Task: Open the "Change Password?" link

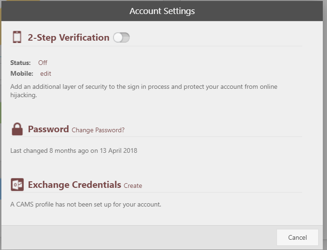Action: click(98, 130)
